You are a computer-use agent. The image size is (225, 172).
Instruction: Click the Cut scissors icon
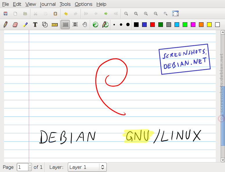click(x=35, y=14)
